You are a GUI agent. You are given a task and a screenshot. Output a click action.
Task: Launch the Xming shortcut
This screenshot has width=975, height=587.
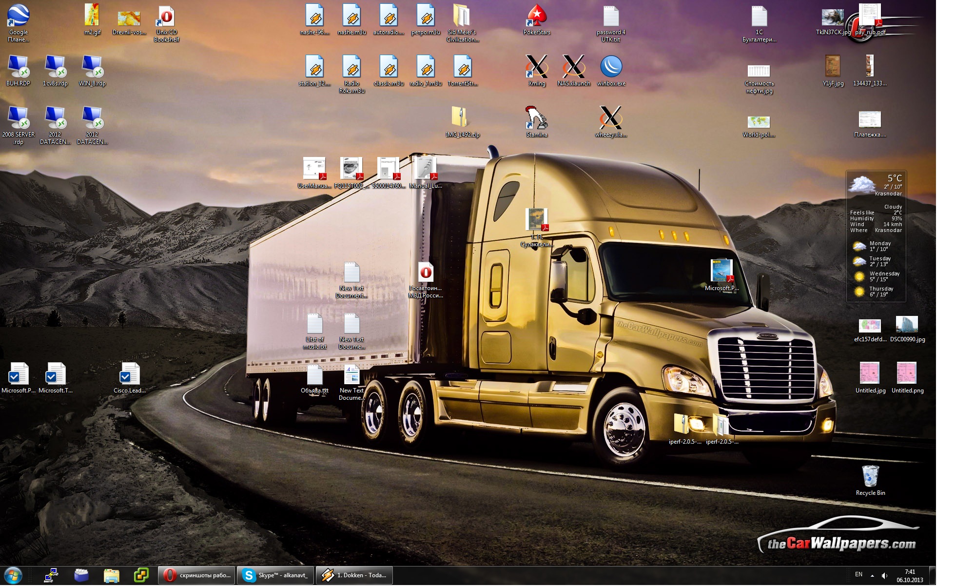pyautogui.click(x=537, y=71)
